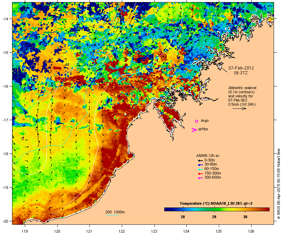The width and height of the screenshot is (283, 234).
Task: Click the Temperature NOAA18_L3U colorbar title
Action: (216, 203)
